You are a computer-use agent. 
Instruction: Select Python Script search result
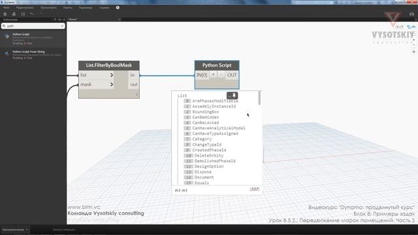pos(33,39)
